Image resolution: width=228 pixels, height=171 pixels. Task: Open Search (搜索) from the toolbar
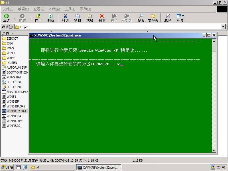coord(141,18)
